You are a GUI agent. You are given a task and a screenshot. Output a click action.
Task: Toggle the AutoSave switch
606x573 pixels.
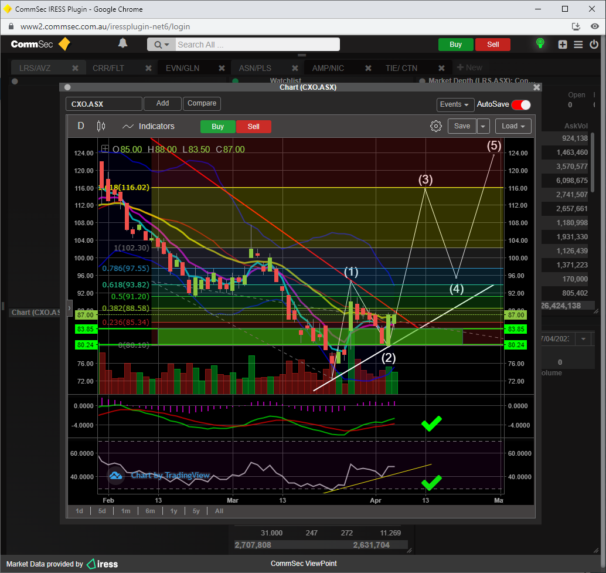(x=520, y=104)
